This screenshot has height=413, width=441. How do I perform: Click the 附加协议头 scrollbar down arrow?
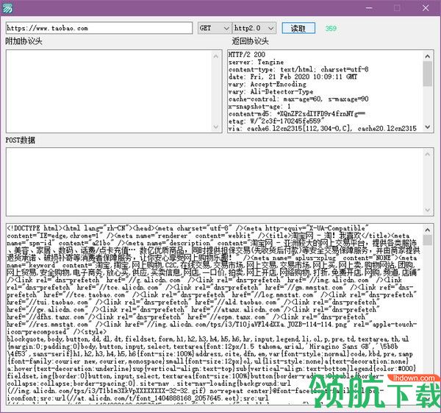tap(215, 127)
